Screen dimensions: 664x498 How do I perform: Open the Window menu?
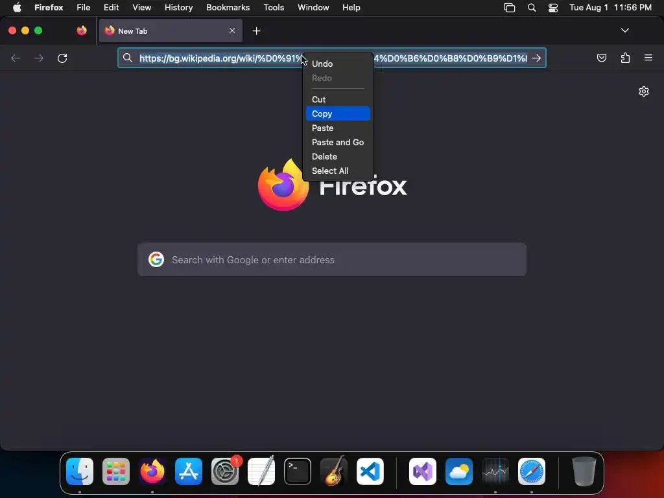point(313,8)
